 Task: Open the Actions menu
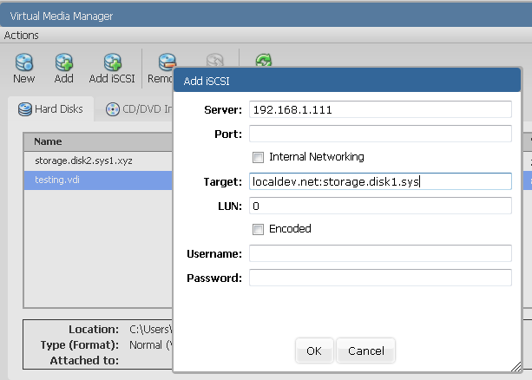[x=22, y=36]
